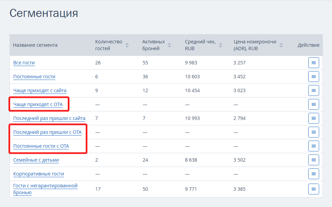Screen dimensions: 332x207
Task: Select the 10 454 average check value
Action: [192, 90]
